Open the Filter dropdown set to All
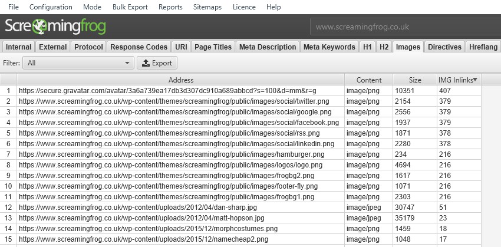Viewport: 501px width, 247px height. pos(78,63)
